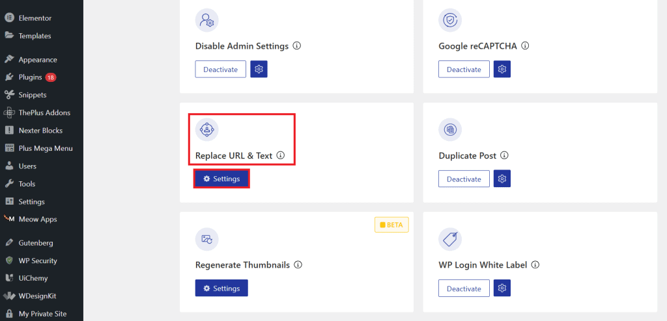Show info tooltip for Replace URL & Text
The height and width of the screenshot is (321, 667).
point(280,155)
